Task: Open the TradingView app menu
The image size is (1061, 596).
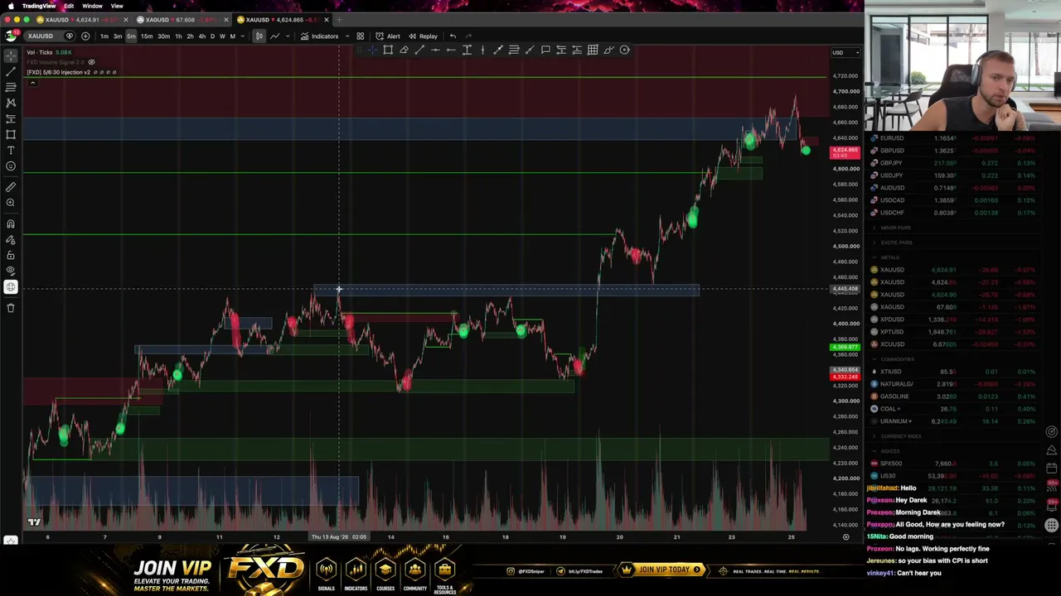Action: pyautogui.click(x=39, y=6)
